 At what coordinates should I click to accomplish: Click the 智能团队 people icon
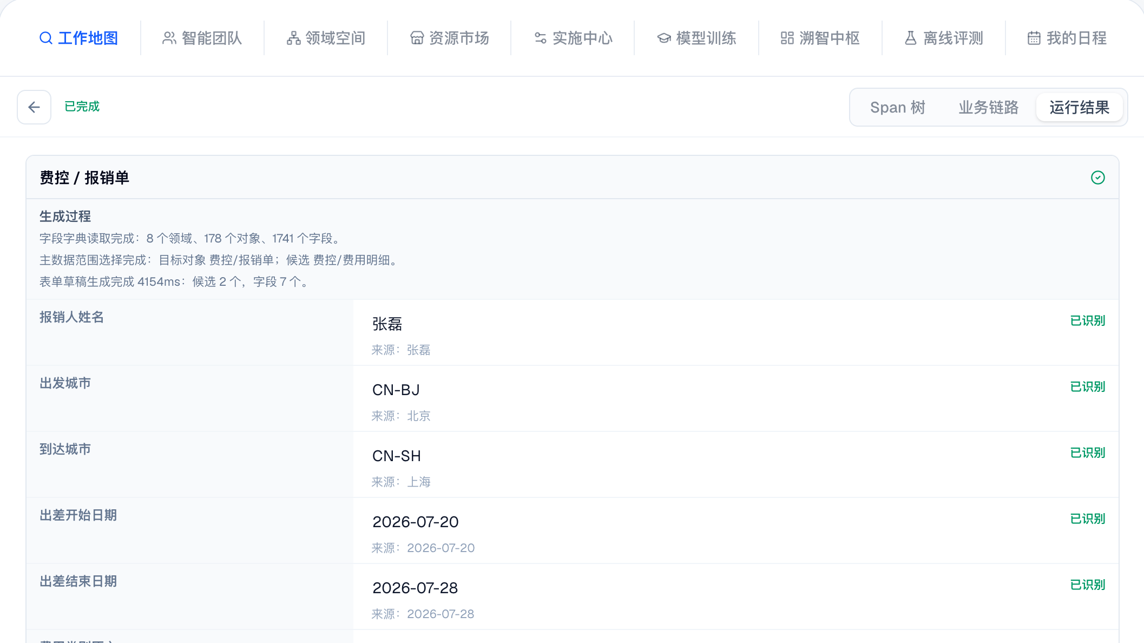point(169,38)
